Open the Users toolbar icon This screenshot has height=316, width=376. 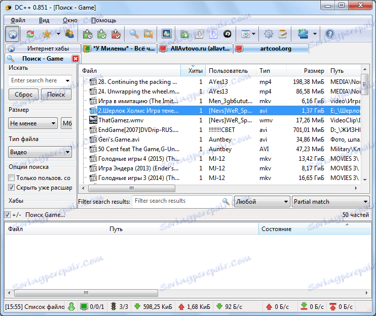(69, 34)
